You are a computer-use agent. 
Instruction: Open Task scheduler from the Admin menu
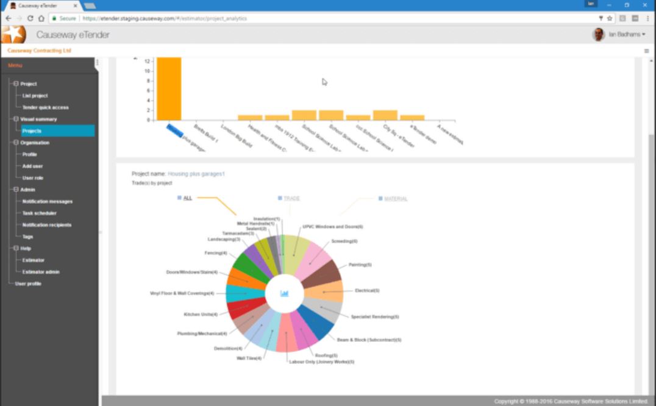click(x=41, y=213)
